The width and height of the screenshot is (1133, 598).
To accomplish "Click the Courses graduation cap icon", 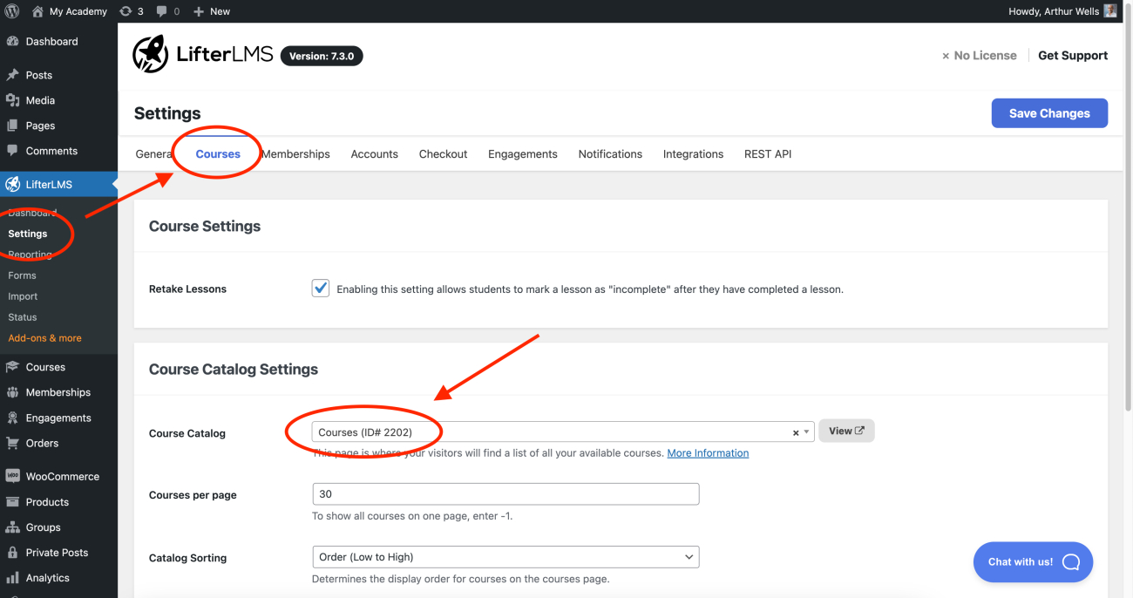I will [12, 367].
